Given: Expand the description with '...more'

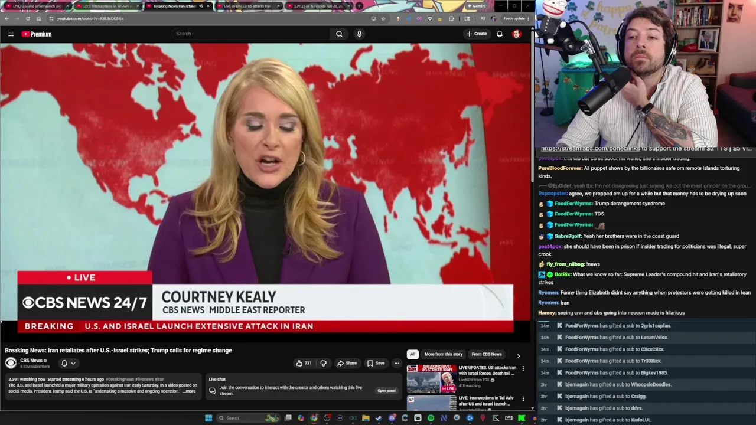Looking at the screenshot, I should click(190, 391).
